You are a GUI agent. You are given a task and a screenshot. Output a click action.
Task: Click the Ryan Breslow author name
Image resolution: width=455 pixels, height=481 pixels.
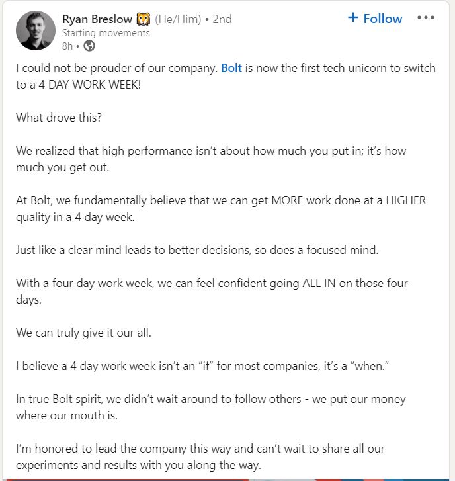click(97, 19)
